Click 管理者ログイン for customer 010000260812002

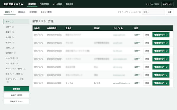click(161, 59)
